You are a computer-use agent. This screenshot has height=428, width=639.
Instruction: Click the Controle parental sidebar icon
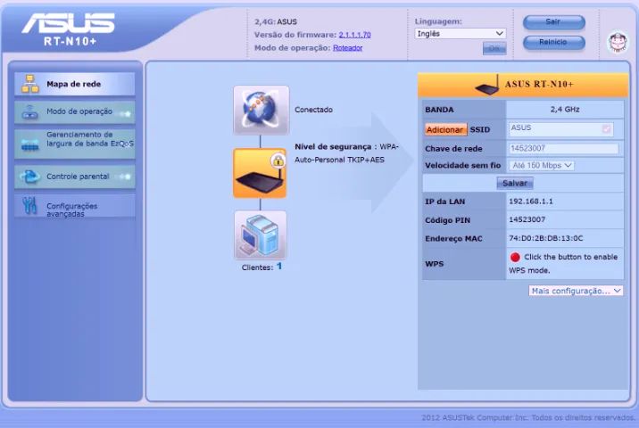coord(30,177)
